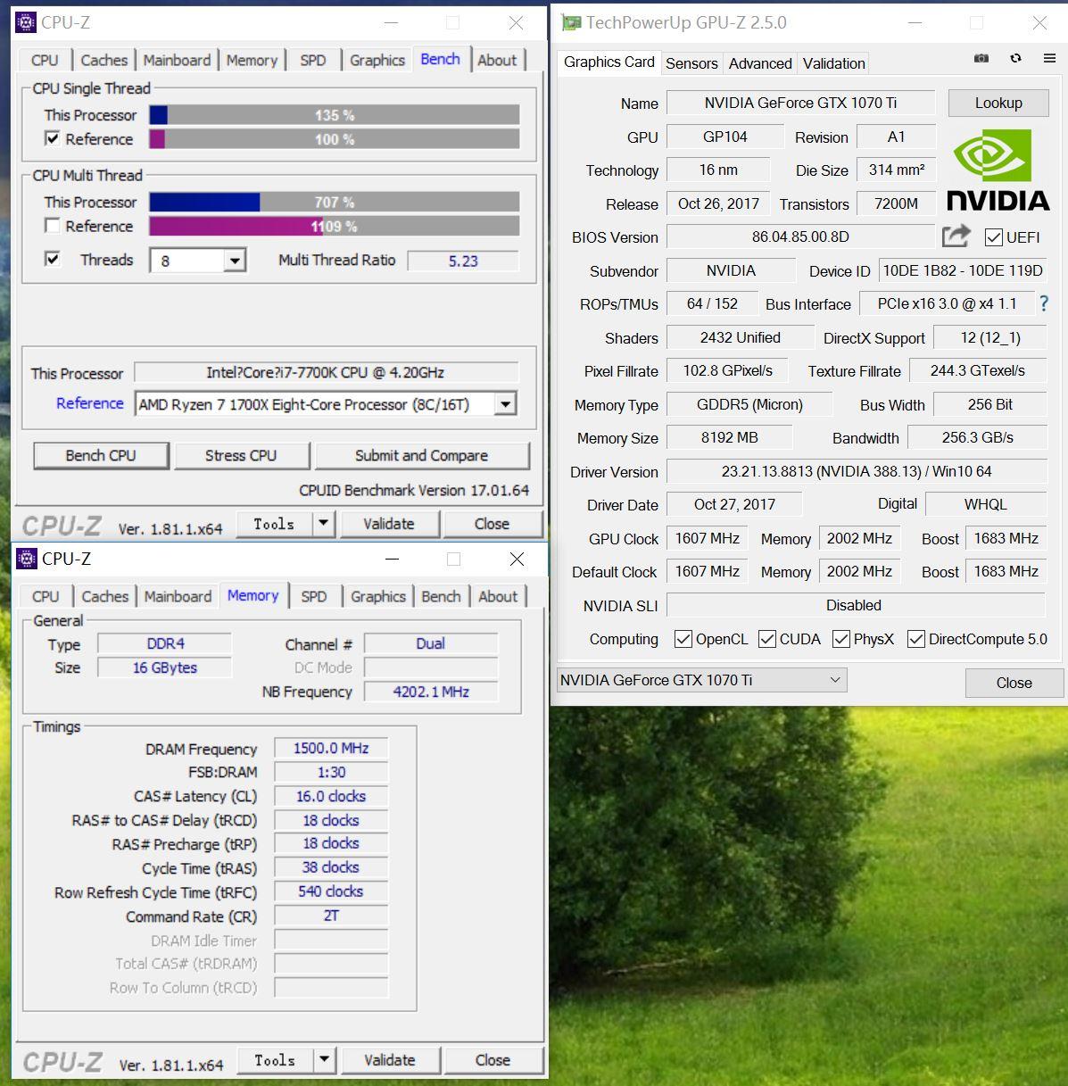This screenshot has width=1068, height=1086.
Task: Click Close button at bottom of GPU-Z
Action: point(1014,683)
